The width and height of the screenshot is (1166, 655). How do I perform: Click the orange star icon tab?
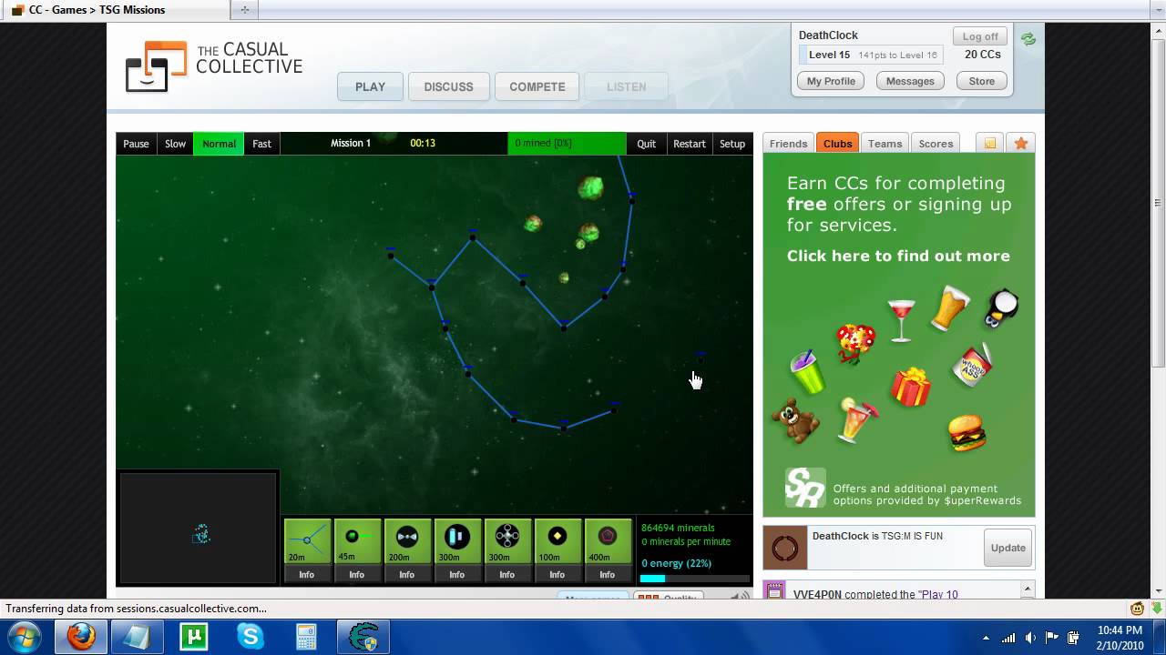1021,144
